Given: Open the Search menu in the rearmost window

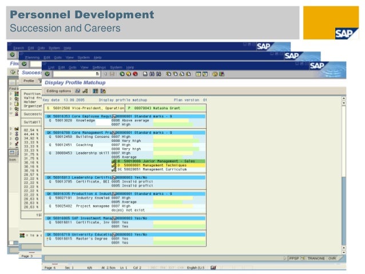Looking at the screenshot, I should click(19, 48).
